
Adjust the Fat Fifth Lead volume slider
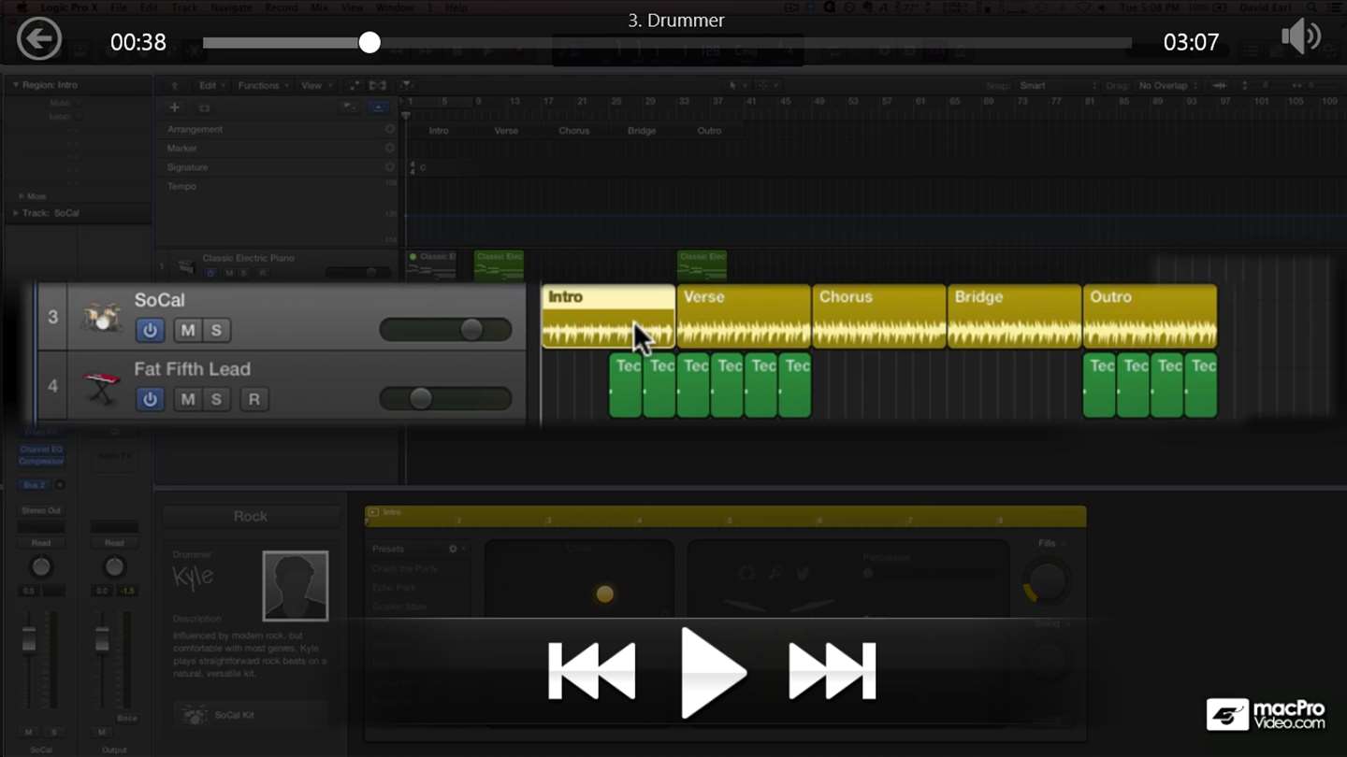click(445, 398)
